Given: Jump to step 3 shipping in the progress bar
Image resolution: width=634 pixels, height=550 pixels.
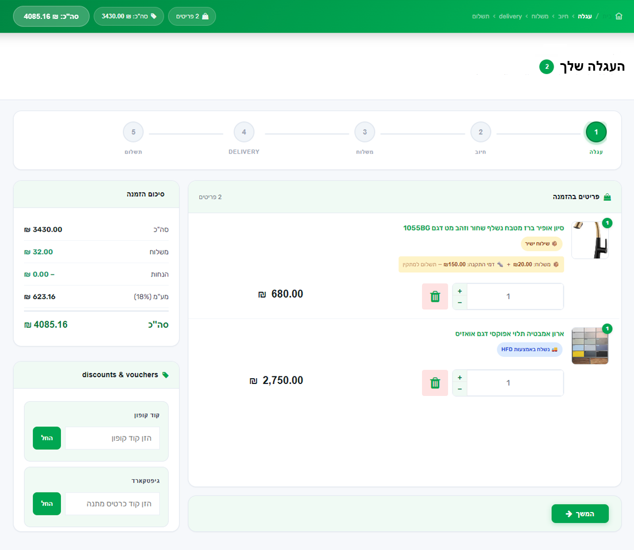Looking at the screenshot, I should pyautogui.click(x=365, y=133).
